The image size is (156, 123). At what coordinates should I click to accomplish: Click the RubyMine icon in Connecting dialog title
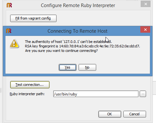click(9, 31)
